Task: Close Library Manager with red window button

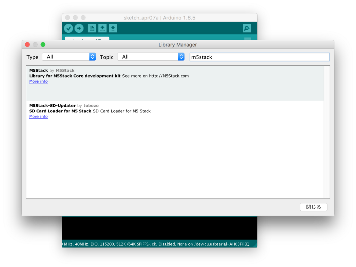Action: click(x=27, y=44)
